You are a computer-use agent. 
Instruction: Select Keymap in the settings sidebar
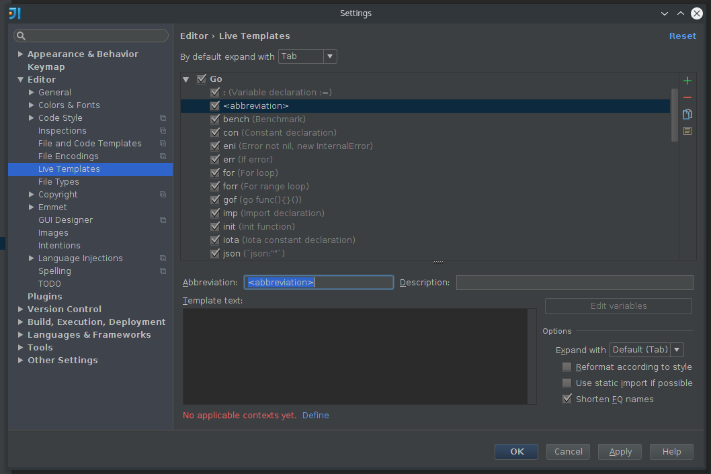pyautogui.click(x=46, y=66)
